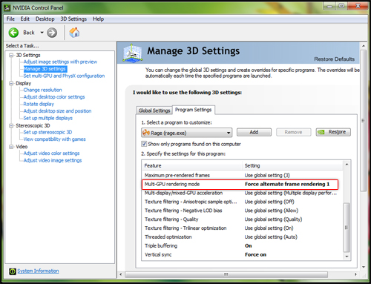Click the Manage 3D Settings header icon
371x284 pixels.
133,53
